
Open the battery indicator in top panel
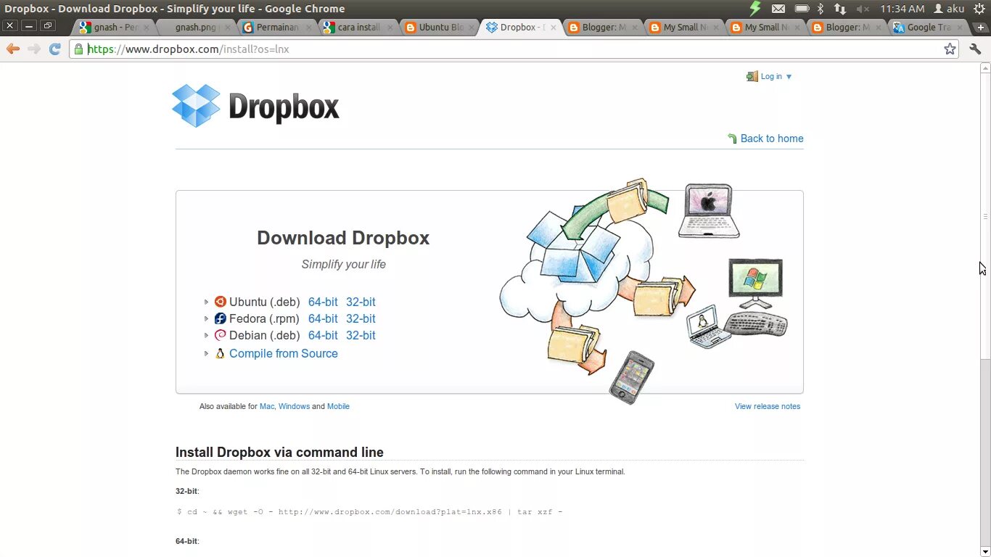tap(802, 9)
